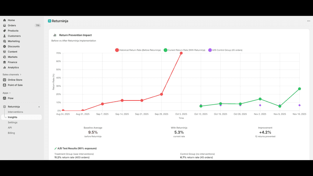313x176 pixels.
Task: Open the Interventions sub-page
Action: click(x=15, y=112)
